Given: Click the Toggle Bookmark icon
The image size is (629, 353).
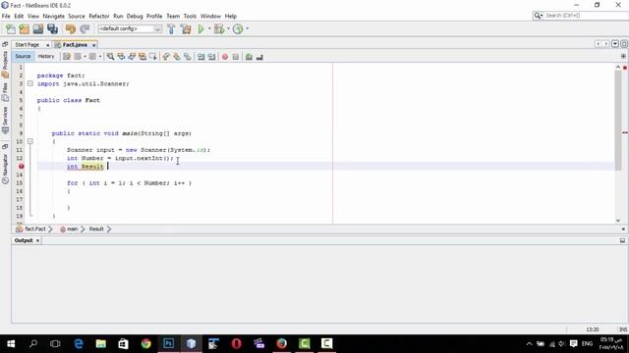Looking at the screenshot, I should tap(188, 57).
